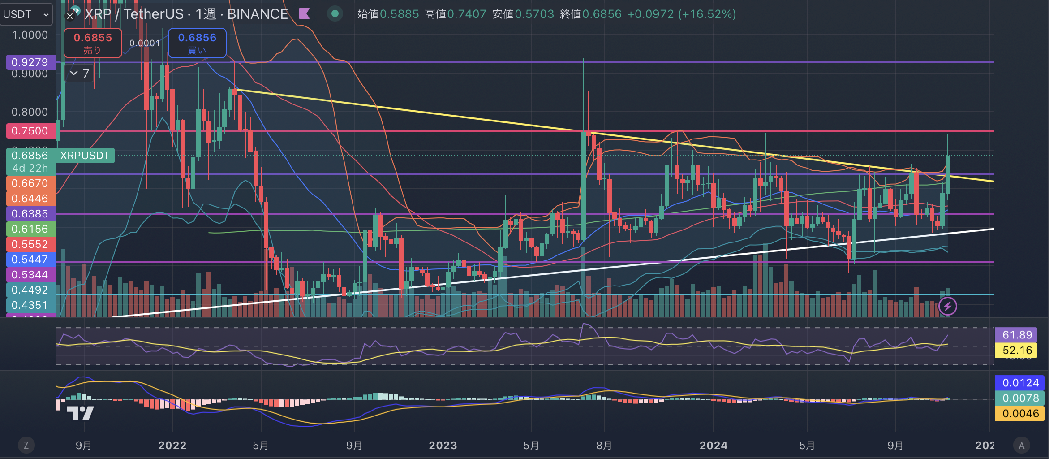This screenshot has height=459, width=1049.
Task: Click the MACD signal label 0.0046
Action: (x=1019, y=413)
